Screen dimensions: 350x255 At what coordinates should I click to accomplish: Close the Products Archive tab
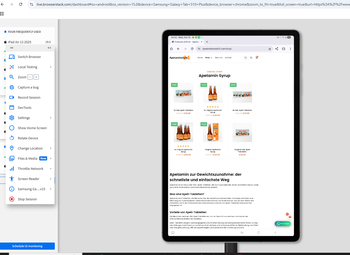click(202, 42)
